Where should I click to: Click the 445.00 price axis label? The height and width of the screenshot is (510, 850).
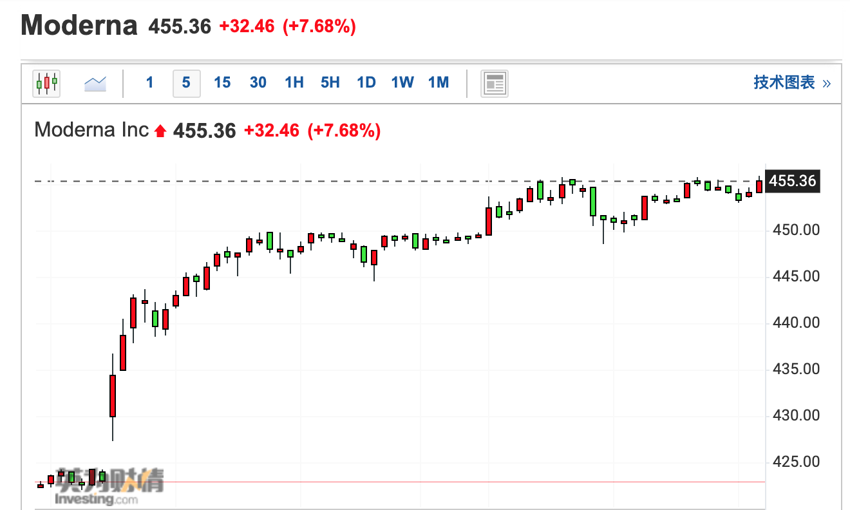click(x=796, y=276)
